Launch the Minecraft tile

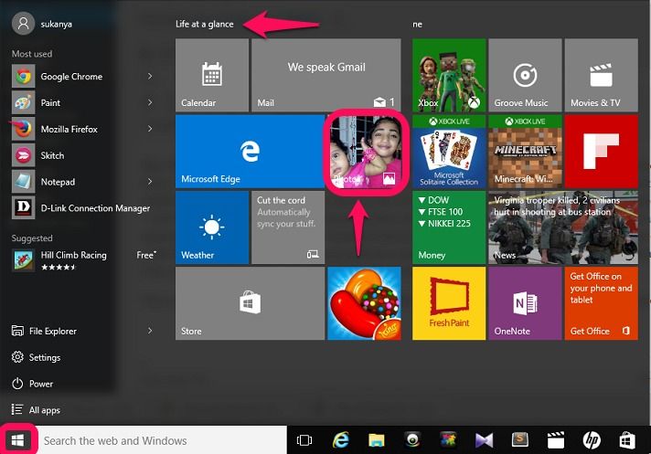(525, 152)
